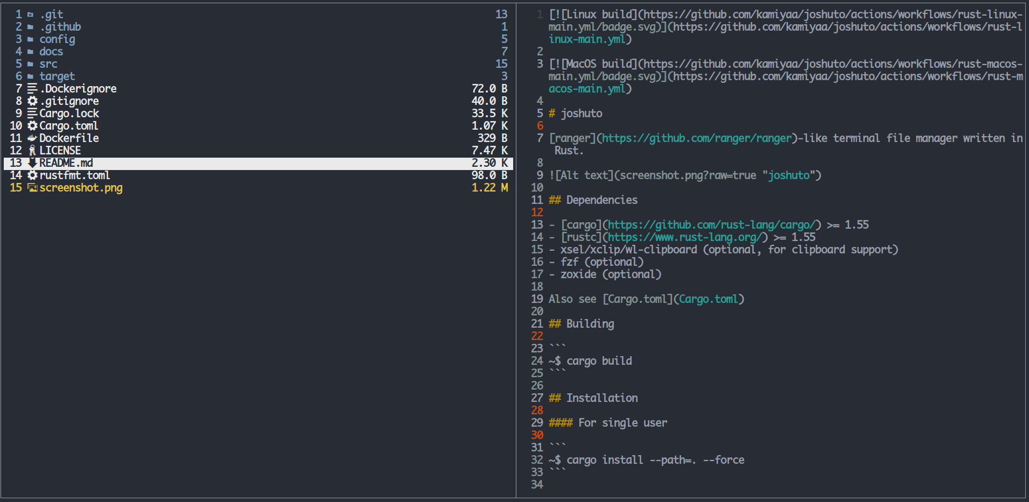Click the 'fzf (optional)' dependency line
Image resolution: width=1029 pixels, height=502 pixels.
click(596, 262)
